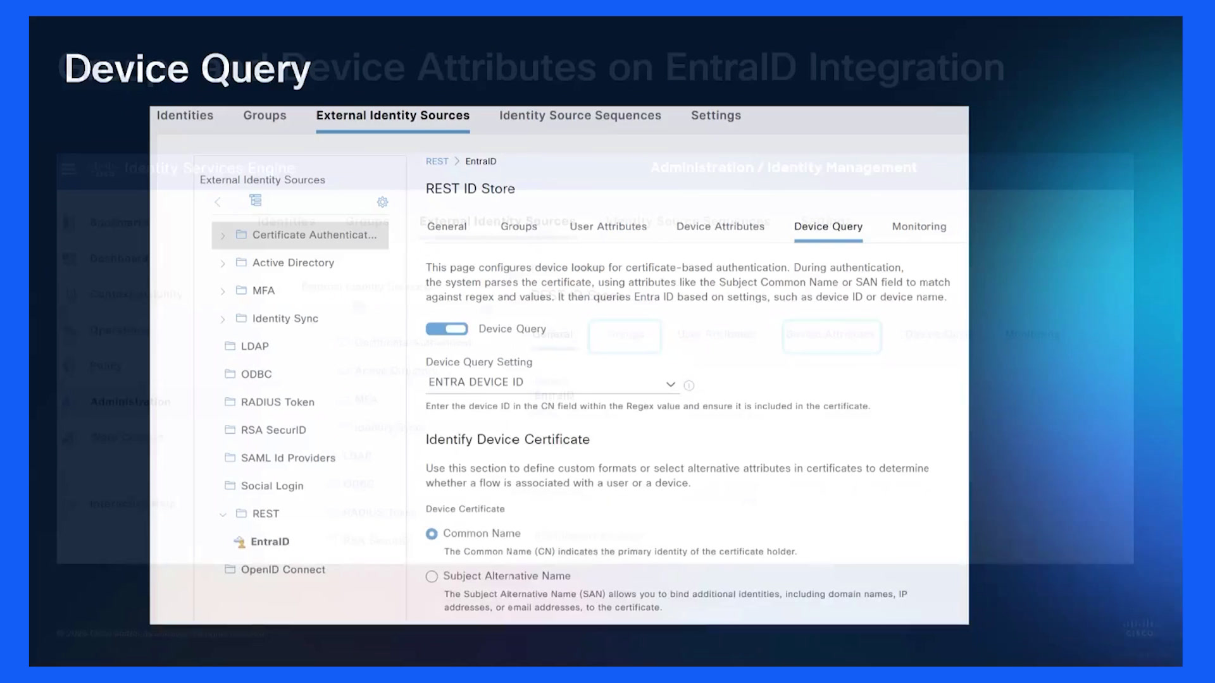The image size is (1215, 683).
Task: Select the Subject Alternative Name radio button
Action: click(432, 576)
